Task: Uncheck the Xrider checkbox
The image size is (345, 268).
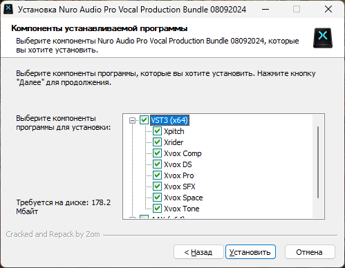Action: click(157, 142)
